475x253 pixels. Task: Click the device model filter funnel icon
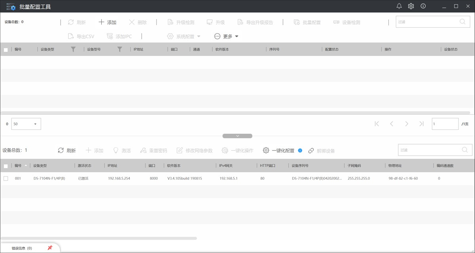coord(120,49)
